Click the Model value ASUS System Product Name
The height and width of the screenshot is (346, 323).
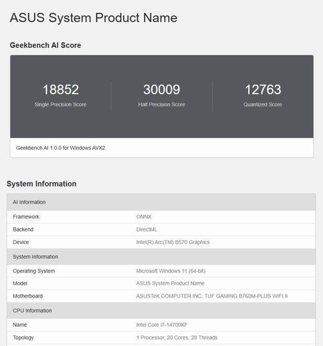tap(170, 283)
